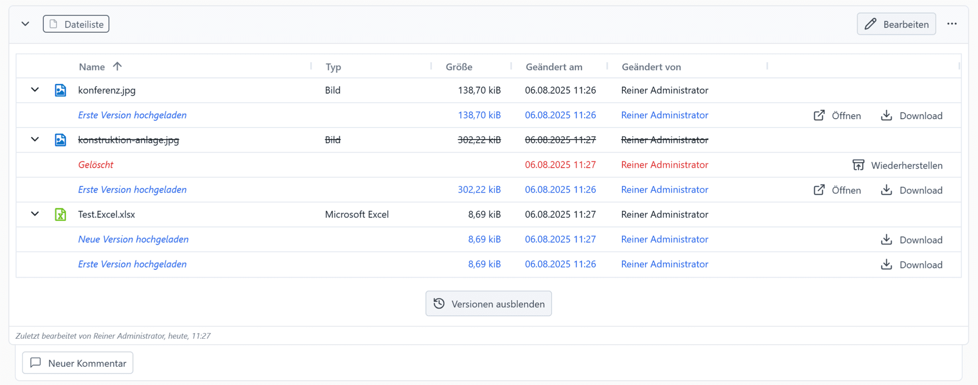Collapse the konstruktion-anlage.jpg version rows
The height and width of the screenshot is (385, 978).
coord(35,140)
